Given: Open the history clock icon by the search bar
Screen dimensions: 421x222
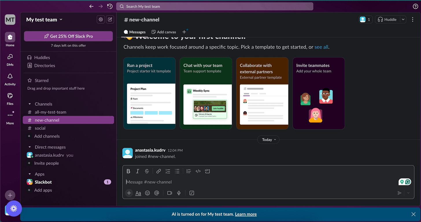Looking at the screenshot, I should [110, 6].
